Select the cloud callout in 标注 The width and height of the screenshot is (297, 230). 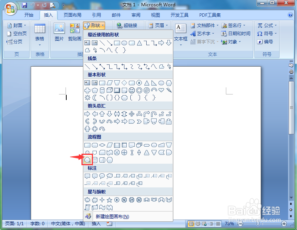110,176
